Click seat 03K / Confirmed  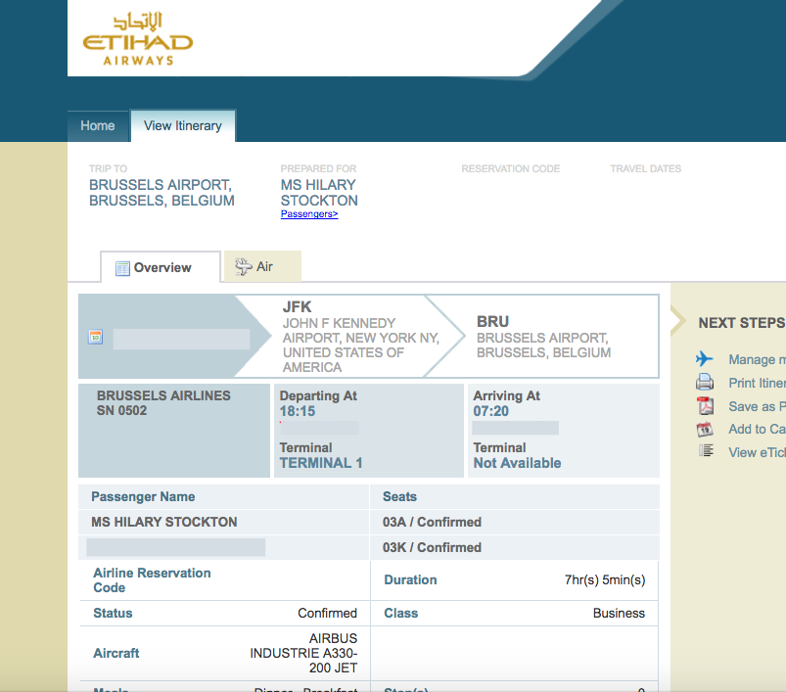[x=432, y=547]
